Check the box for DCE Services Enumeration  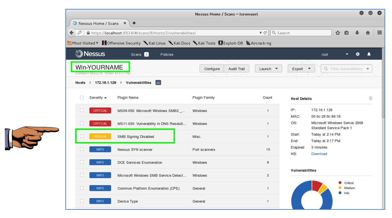(82, 162)
